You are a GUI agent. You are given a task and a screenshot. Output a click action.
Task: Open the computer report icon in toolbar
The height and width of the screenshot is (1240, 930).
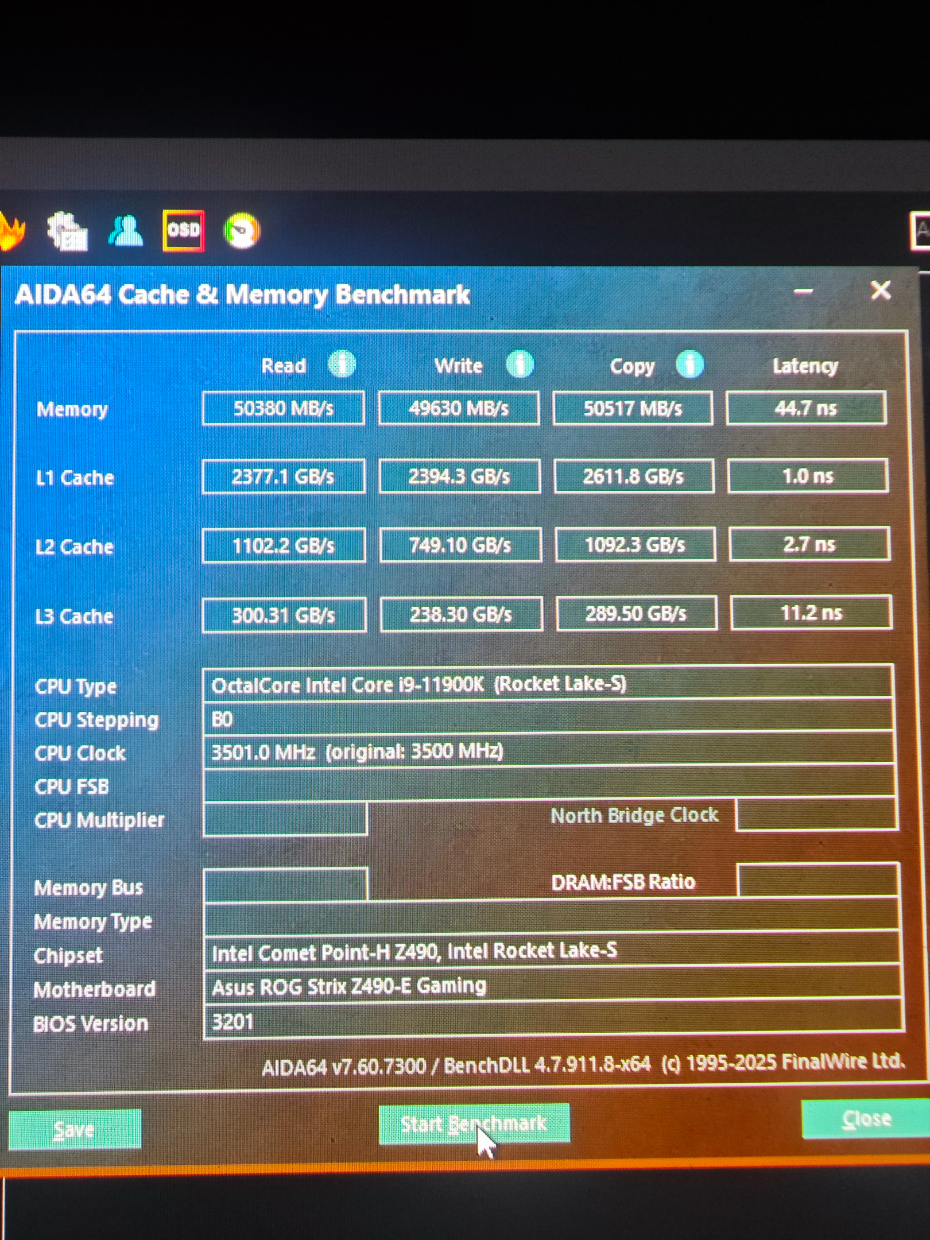pos(67,231)
